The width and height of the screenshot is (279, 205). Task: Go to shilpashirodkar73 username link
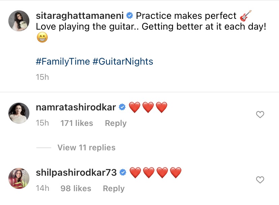coord(76,173)
